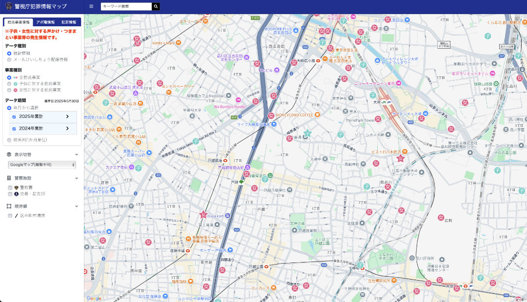The image size is (527, 302).
Task: Click the pink star marker near ビストロ八木商店
Action: click(400, 158)
